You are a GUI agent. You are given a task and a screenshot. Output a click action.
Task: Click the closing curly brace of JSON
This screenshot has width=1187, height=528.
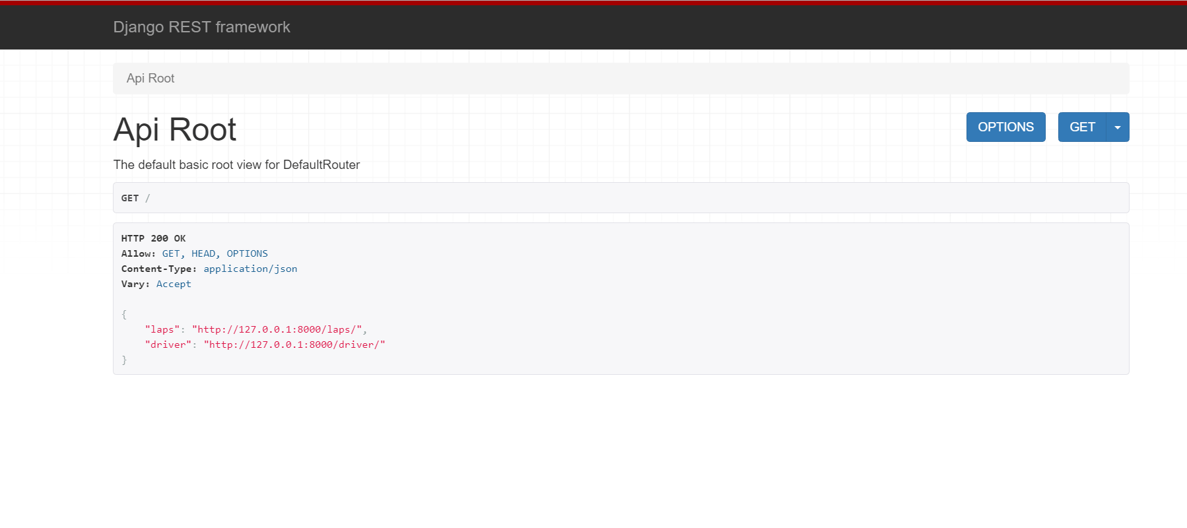[x=124, y=360]
